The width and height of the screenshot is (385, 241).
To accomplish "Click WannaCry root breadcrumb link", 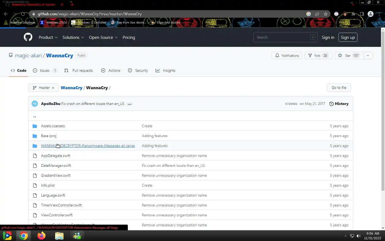I will click(x=71, y=88).
